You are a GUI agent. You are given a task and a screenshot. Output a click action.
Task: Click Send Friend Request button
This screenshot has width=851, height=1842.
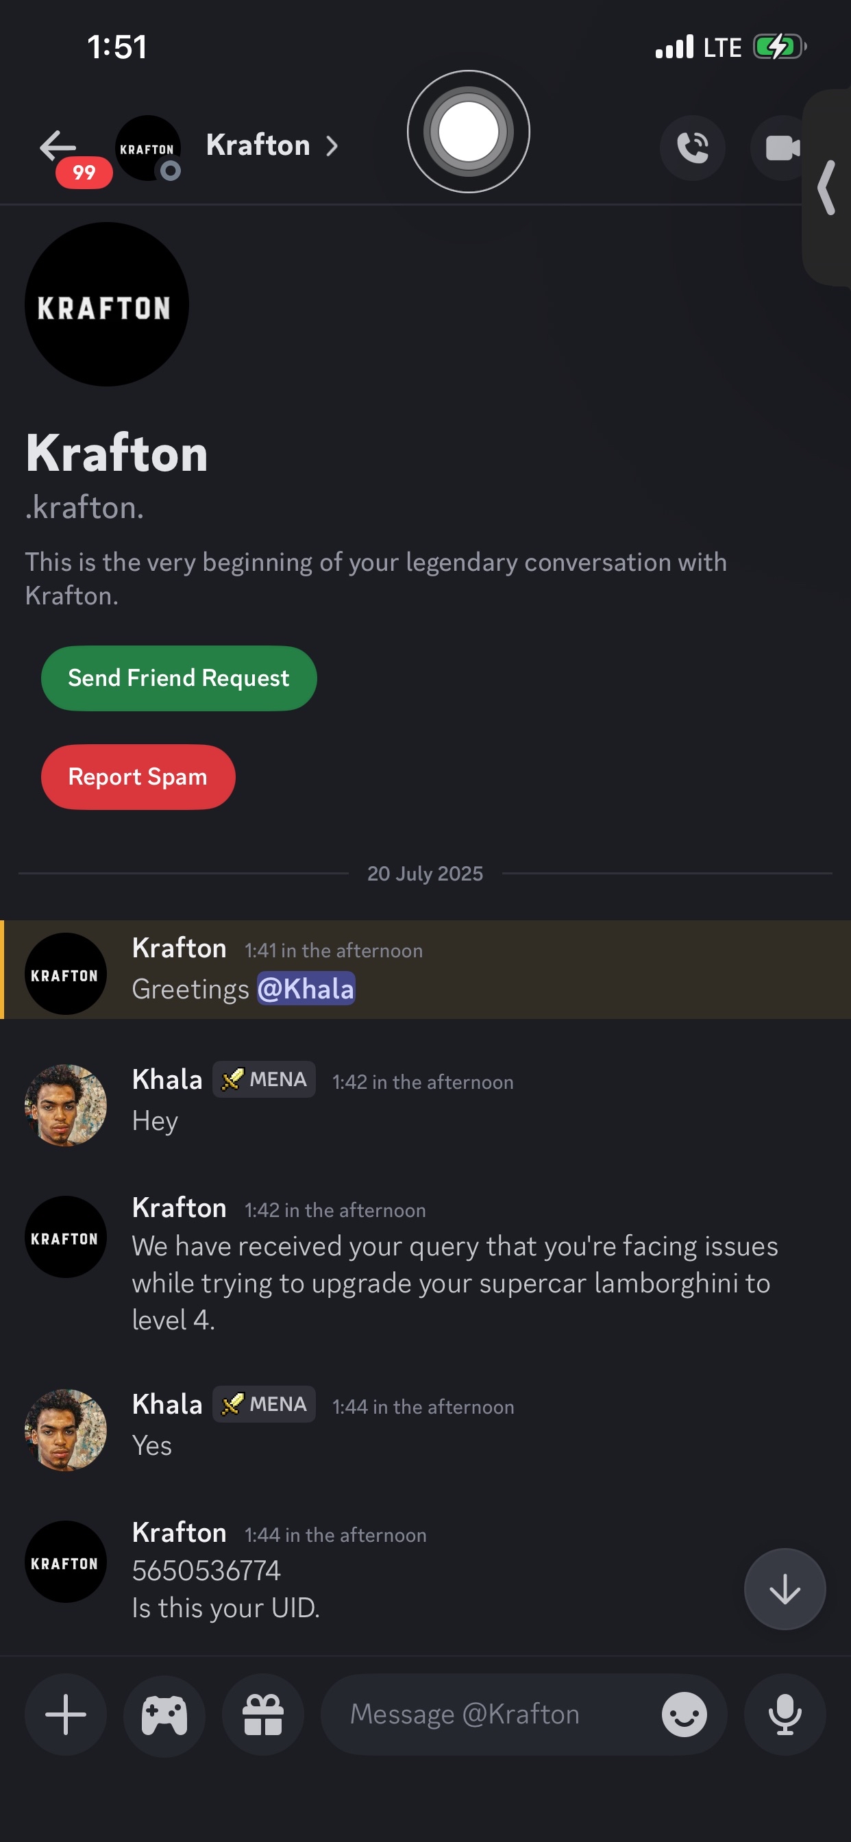[179, 678]
